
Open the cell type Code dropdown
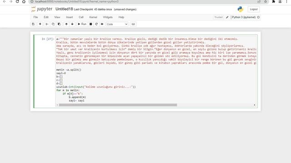117,24
